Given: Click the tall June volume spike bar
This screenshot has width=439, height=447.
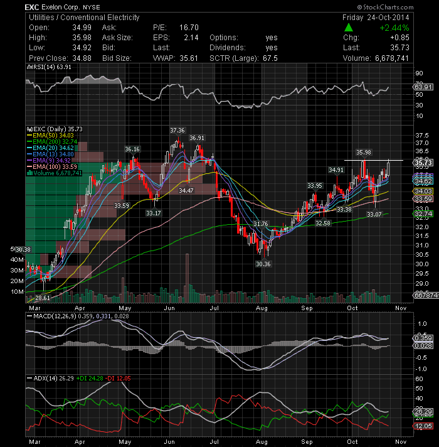Looking at the screenshot, I should click(x=187, y=278).
